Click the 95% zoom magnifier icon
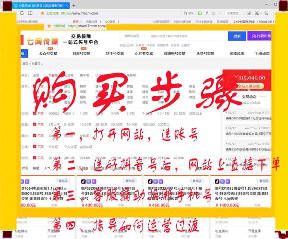 tap(185, 13)
